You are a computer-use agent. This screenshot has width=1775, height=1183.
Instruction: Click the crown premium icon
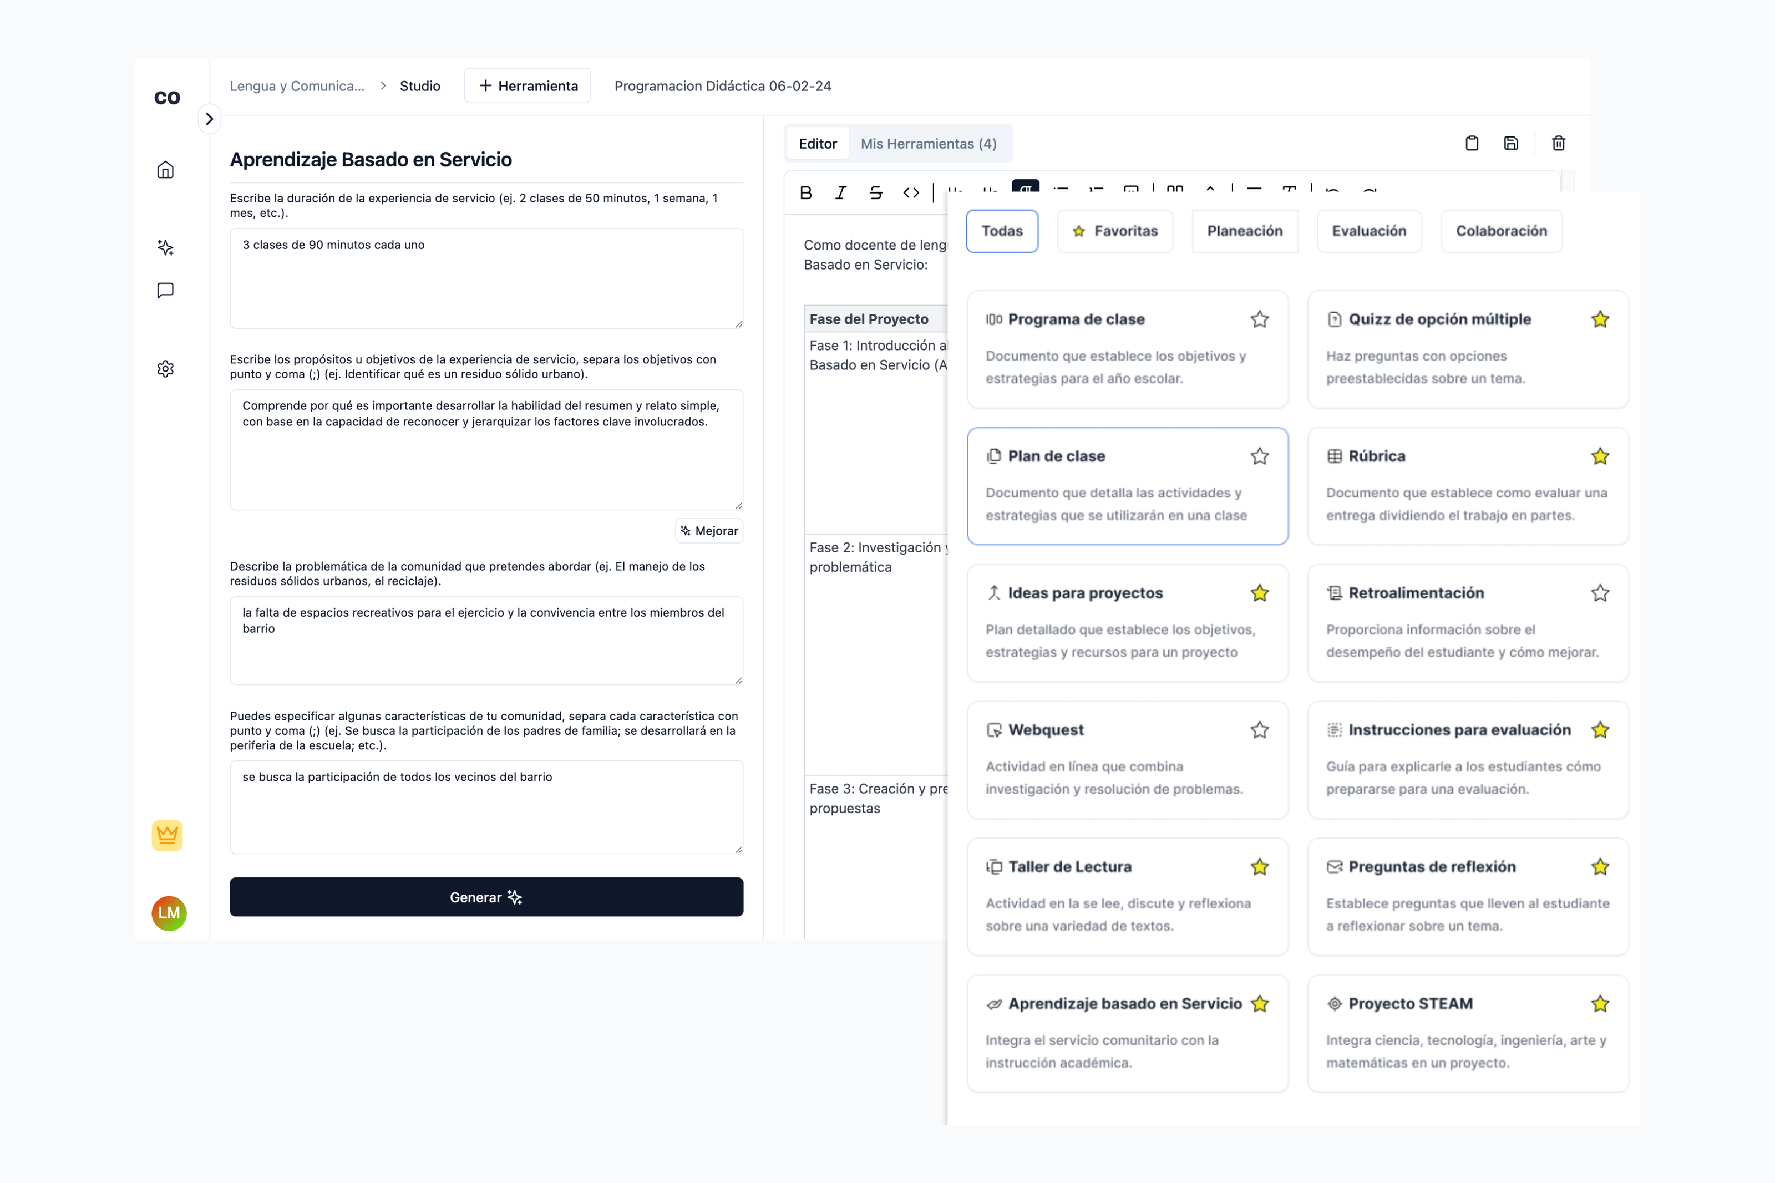(167, 835)
